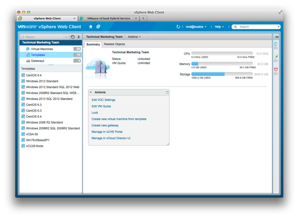The width and height of the screenshot is (298, 218).
Task: Switch to the Related Objects tab
Action: tap(114, 44)
